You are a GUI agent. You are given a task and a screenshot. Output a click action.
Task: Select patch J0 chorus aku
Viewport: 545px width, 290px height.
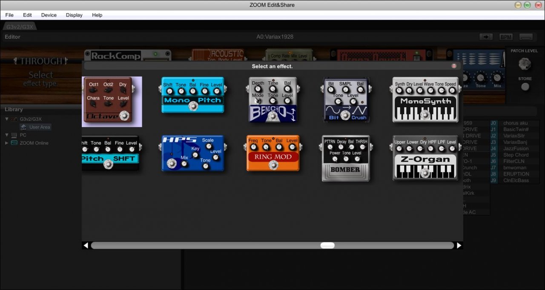pos(514,123)
